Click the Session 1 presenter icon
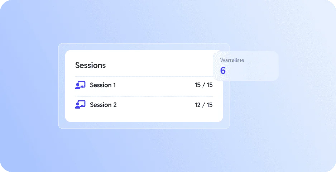Viewport: 336px width, 172px height. 80,85
